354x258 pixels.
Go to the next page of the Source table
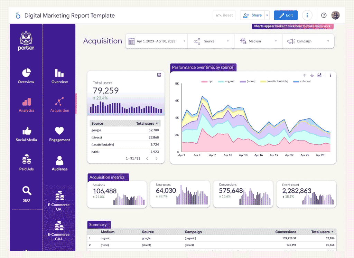156,159
